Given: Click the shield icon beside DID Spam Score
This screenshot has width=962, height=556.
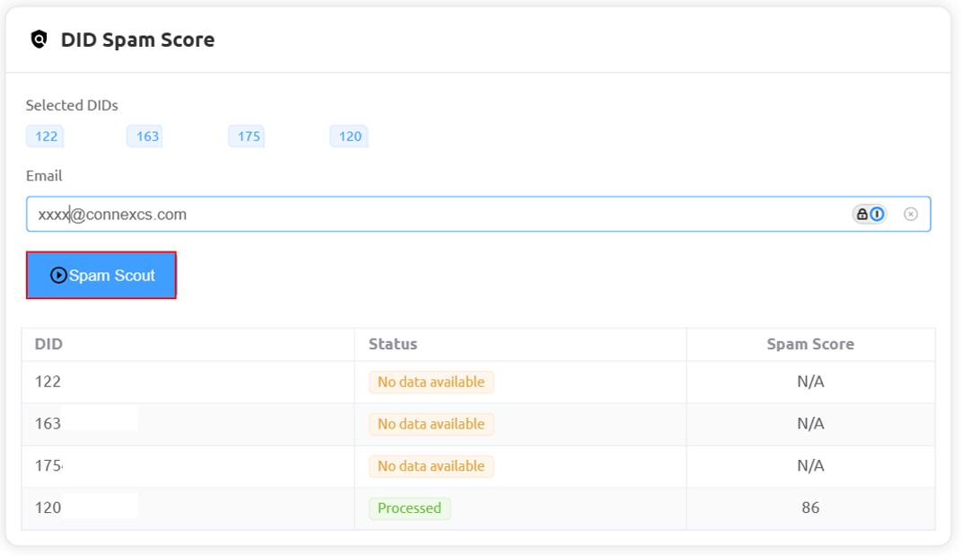Looking at the screenshot, I should (x=39, y=40).
